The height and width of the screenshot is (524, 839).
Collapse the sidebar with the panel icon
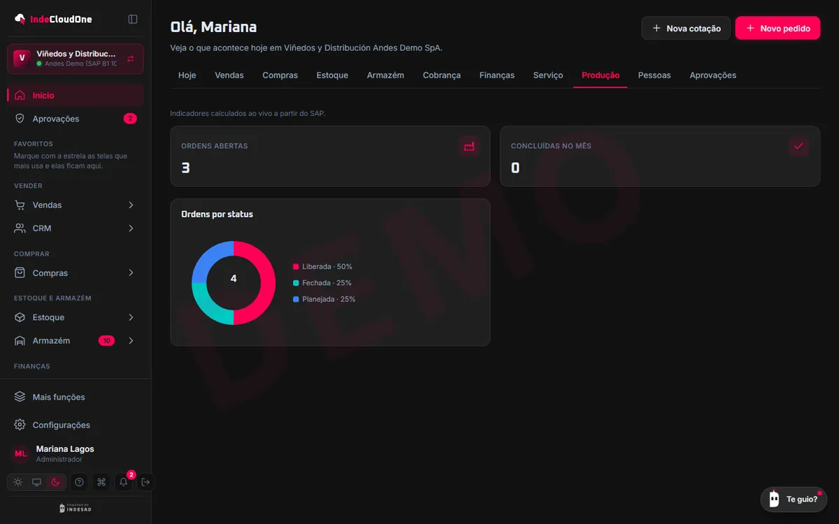click(x=133, y=19)
